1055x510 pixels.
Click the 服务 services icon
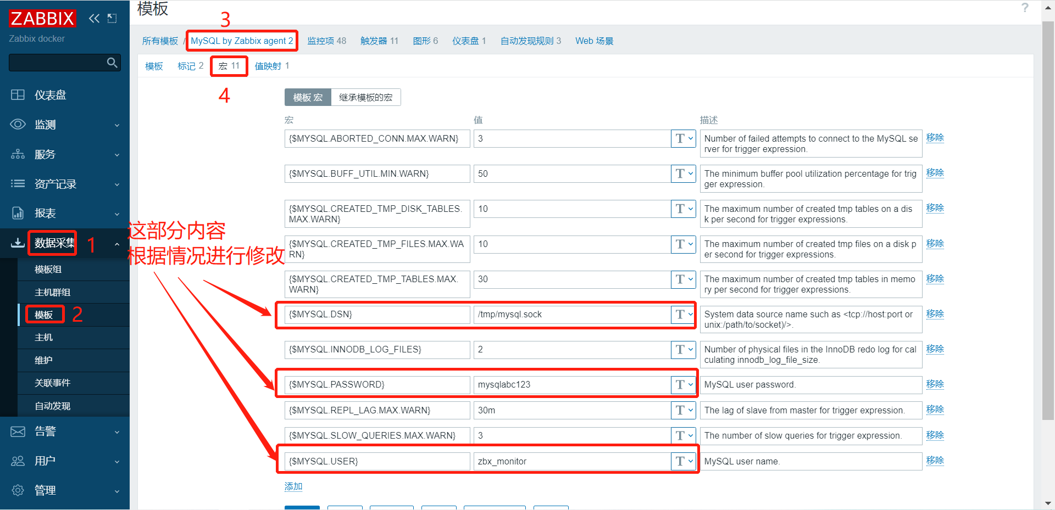pos(18,154)
